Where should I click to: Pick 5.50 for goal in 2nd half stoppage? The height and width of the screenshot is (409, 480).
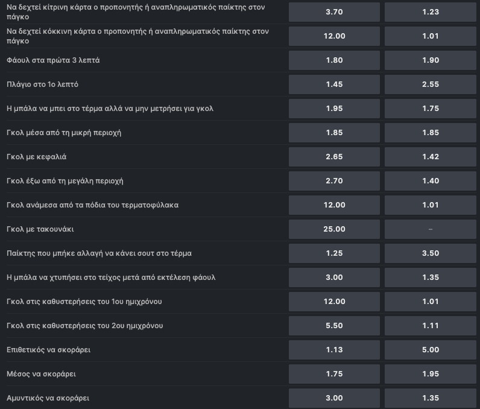click(334, 326)
